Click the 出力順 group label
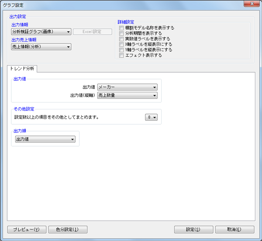Viewport: 262px width, 241px height. [x=20, y=131]
